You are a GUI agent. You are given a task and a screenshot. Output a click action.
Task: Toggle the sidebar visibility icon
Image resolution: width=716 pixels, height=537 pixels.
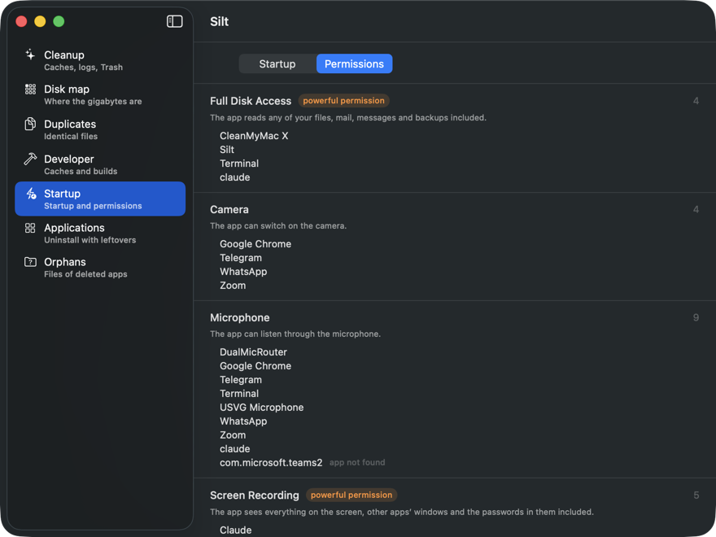(174, 21)
